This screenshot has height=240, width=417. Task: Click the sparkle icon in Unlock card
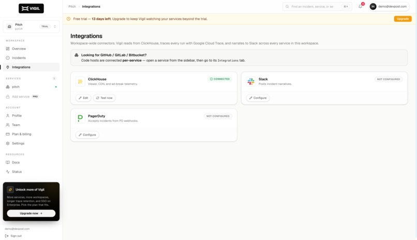(x=10, y=189)
